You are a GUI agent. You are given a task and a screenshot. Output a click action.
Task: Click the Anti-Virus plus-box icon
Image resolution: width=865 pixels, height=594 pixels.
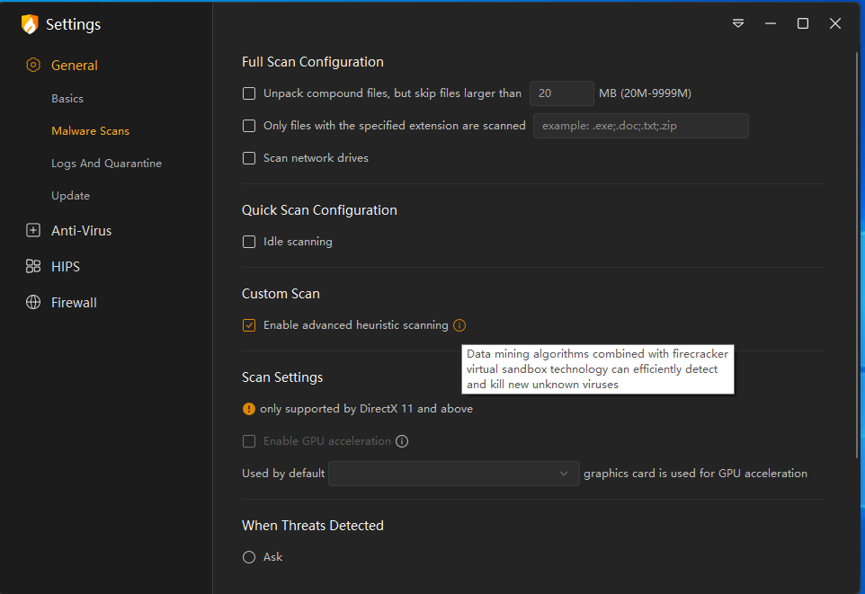coord(33,230)
